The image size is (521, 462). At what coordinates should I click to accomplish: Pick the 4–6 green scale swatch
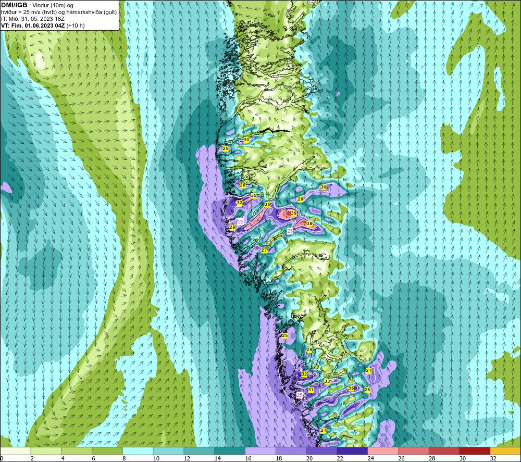pos(77,451)
